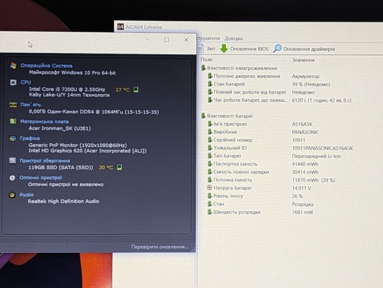Click the voltage icon beside Напруга батареї
This screenshot has height=288, width=383.
209,188
